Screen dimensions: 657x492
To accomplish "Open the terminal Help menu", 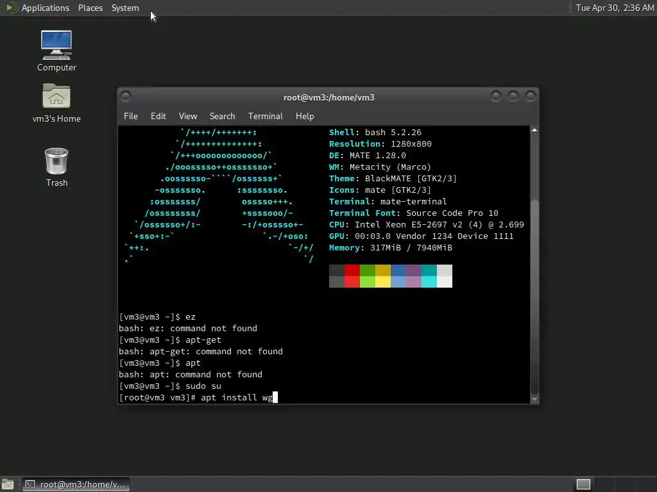I will (305, 116).
